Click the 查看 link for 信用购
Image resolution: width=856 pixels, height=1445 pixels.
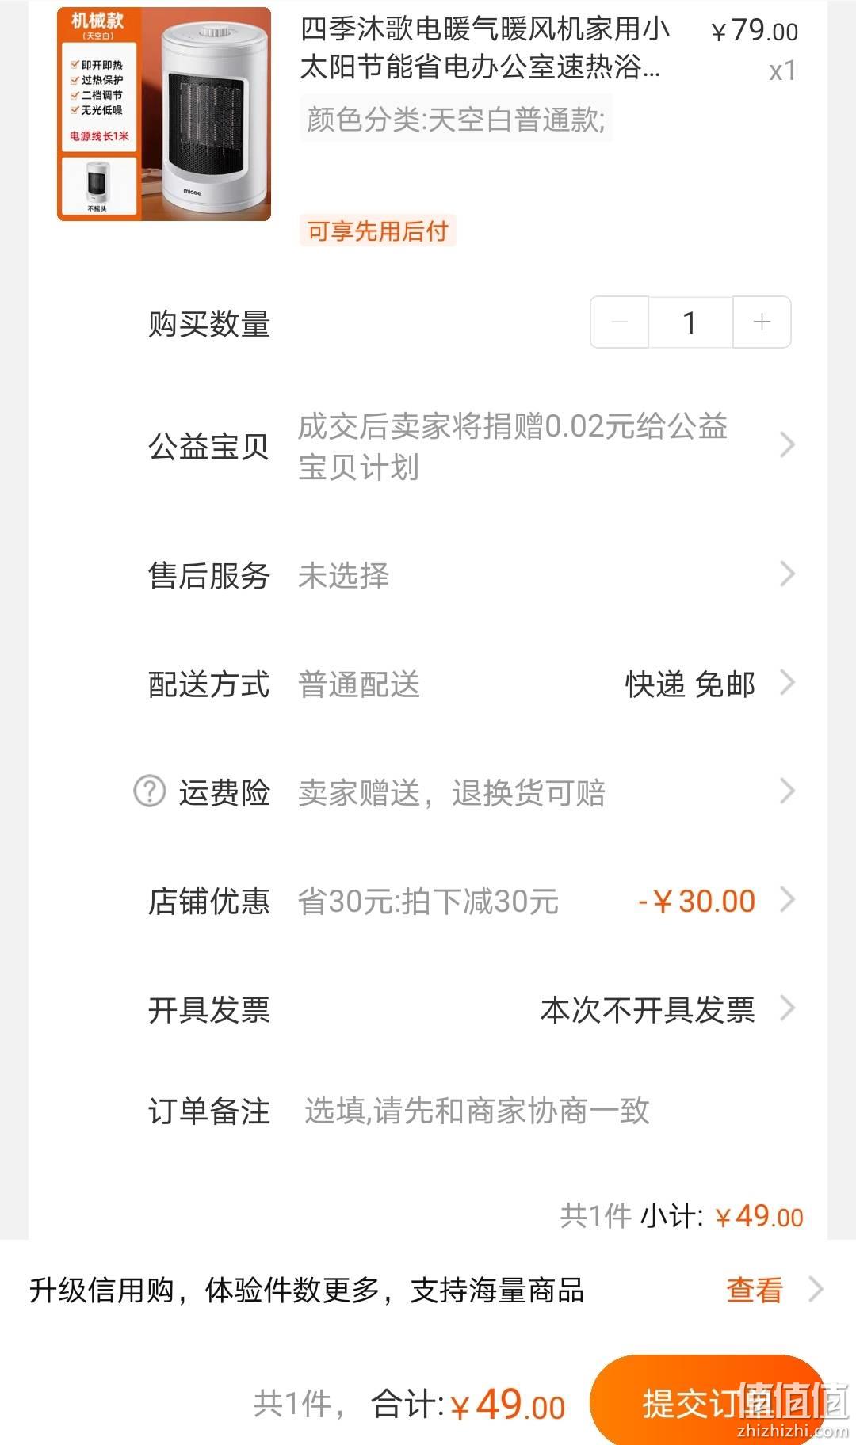pos(754,1291)
